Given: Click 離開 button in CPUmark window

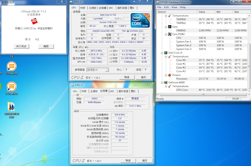Looking at the screenshot, I should [x=46, y=46].
